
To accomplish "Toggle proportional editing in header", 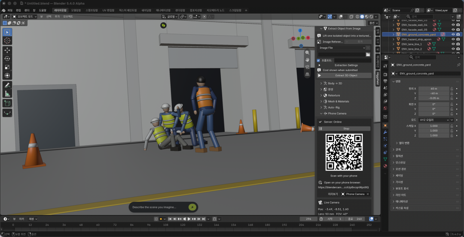I will tap(204, 17).
